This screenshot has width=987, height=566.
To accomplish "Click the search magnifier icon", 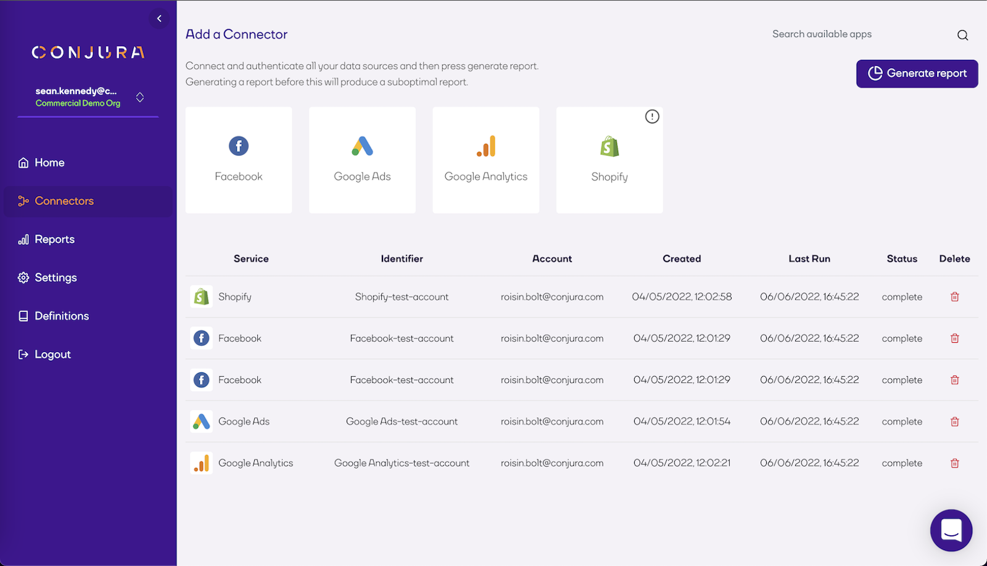I will [x=962, y=35].
